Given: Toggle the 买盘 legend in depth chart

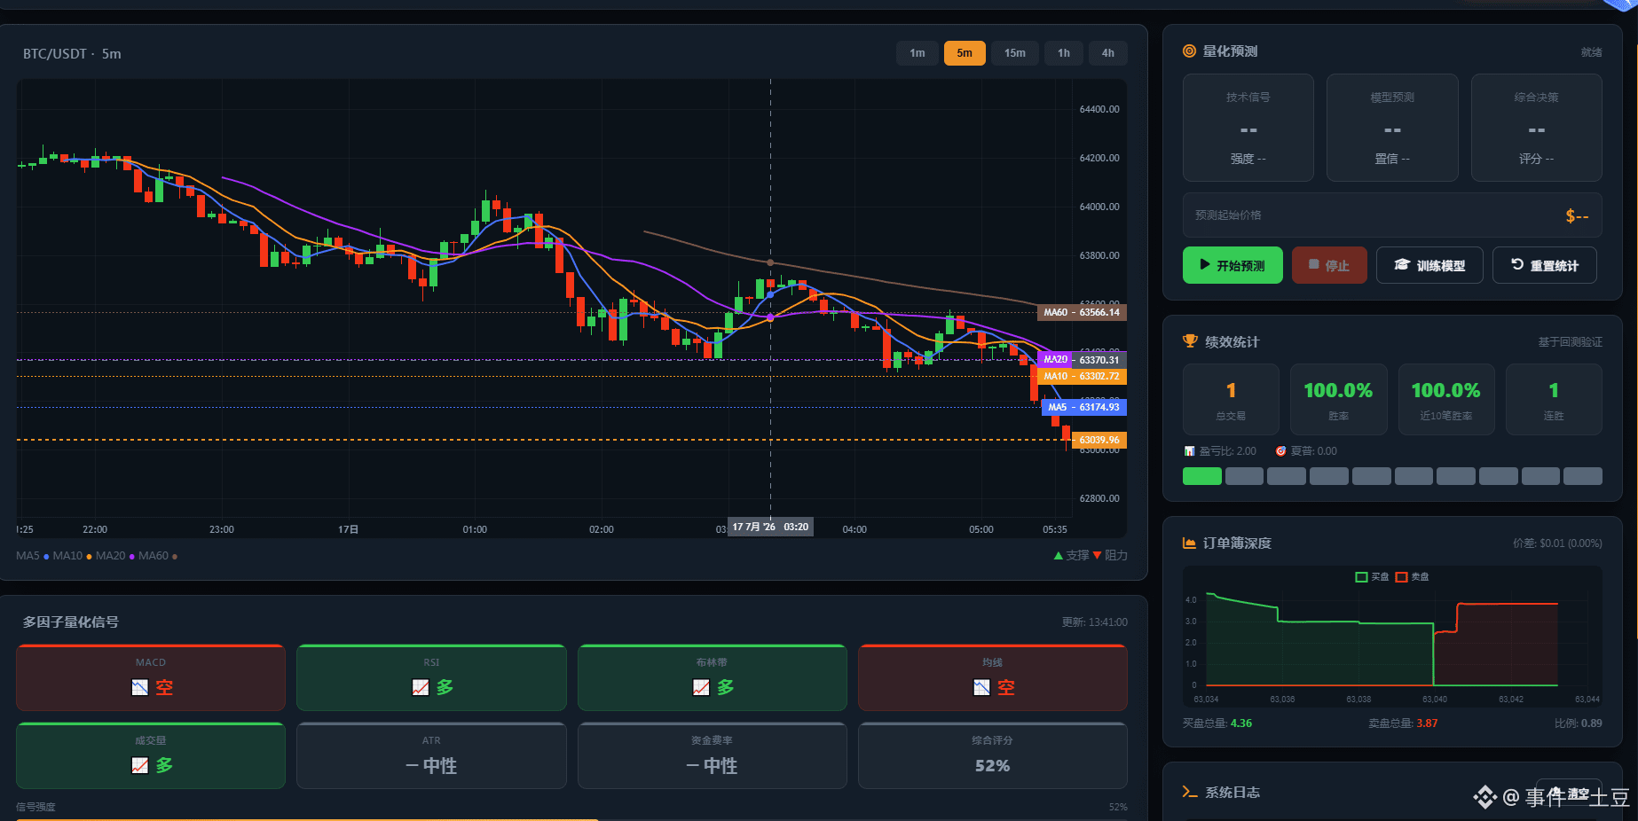Looking at the screenshot, I should click(x=1372, y=577).
